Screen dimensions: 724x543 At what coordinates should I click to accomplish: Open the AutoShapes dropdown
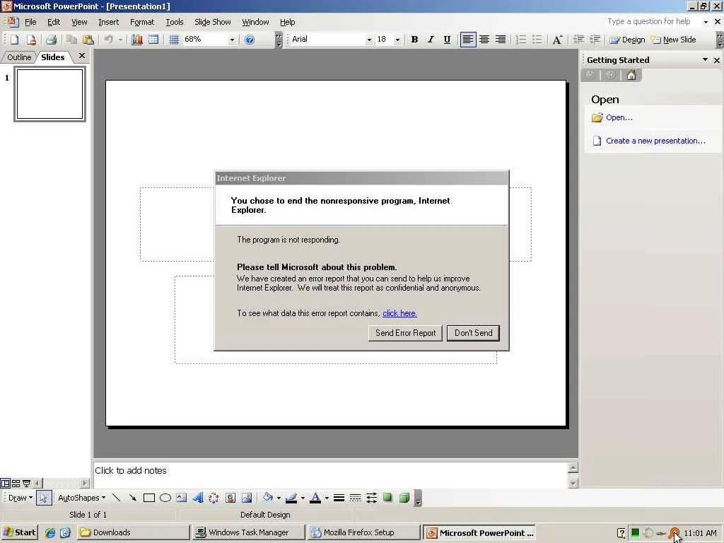[82, 498]
